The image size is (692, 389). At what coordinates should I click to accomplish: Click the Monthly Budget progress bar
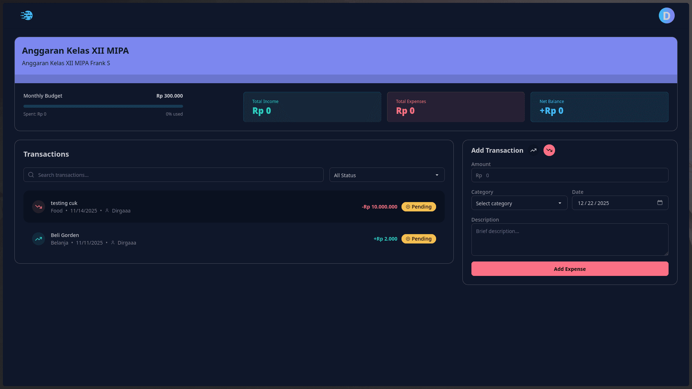click(103, 106)
